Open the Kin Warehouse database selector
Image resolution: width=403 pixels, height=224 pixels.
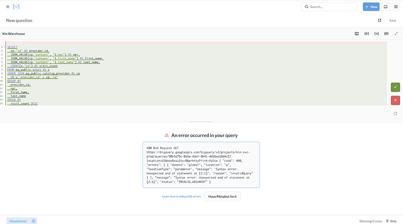(13, 34)
